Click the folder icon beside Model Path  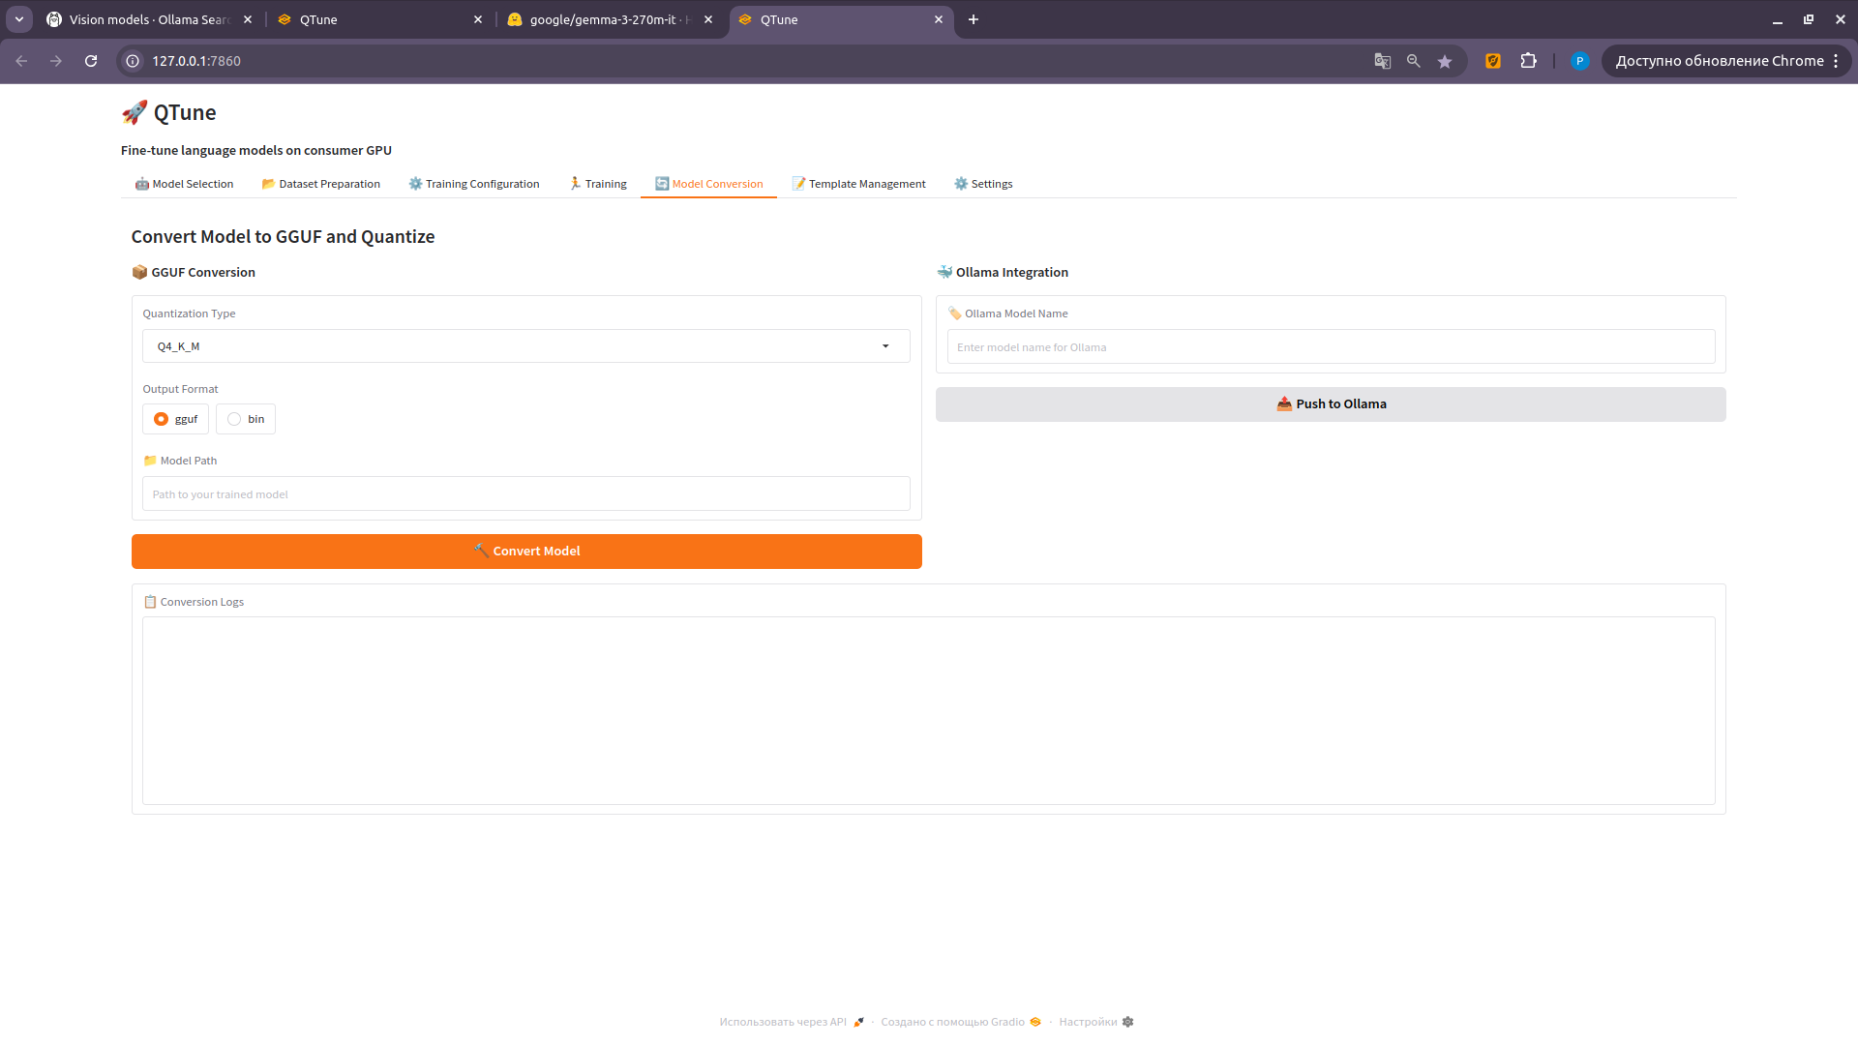[x=150, y=461]
